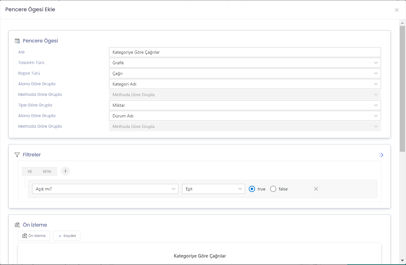406x265 pixels.
Task: Click the scrollbar up arrow
Action: click(402, 23)
